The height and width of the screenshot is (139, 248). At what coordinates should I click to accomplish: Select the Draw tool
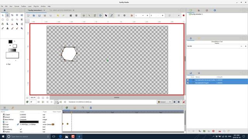(x=7, y=24)
